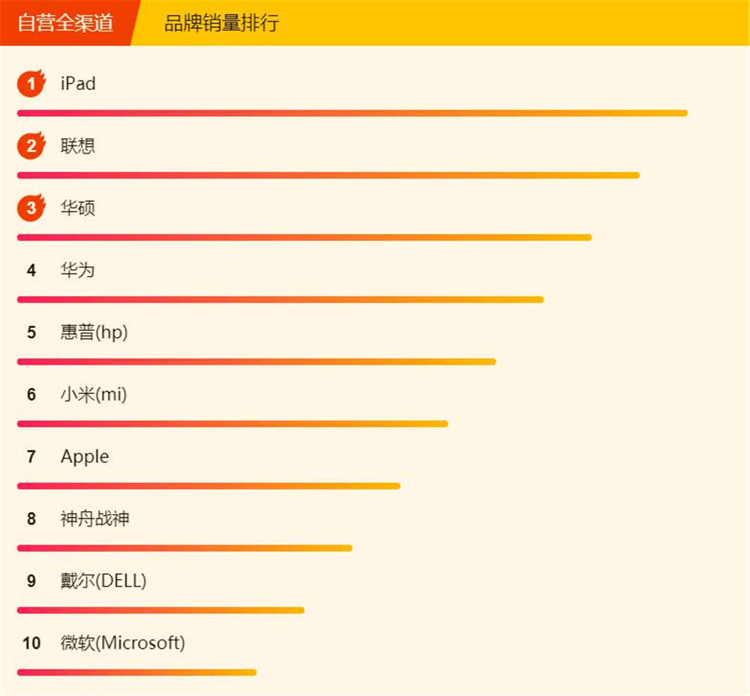The width and height of the screenshot is (750, 696).
Task: Select rank number 10 beside 微软(Microsoft)
Action: click(x=33, y=643)
